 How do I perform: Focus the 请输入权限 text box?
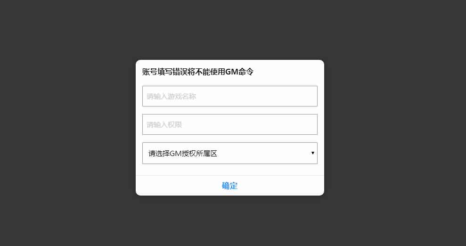click(x=230, y=124)
